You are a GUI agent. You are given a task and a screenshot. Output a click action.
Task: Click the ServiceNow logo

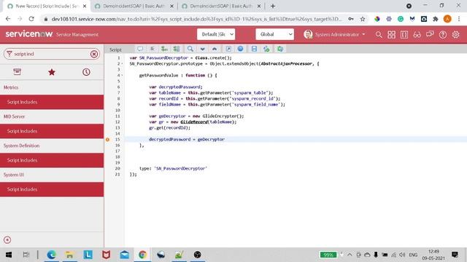click(x=29, y=34)
